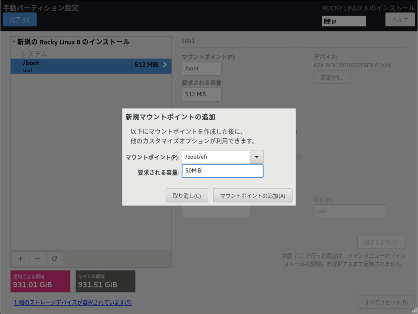The image size is (418, 314).
Task: Click the jp keyboard layout indicator
Action: 344,21
